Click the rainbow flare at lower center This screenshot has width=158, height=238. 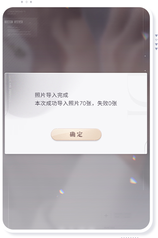pyautogui.click(x=62, y=192)
